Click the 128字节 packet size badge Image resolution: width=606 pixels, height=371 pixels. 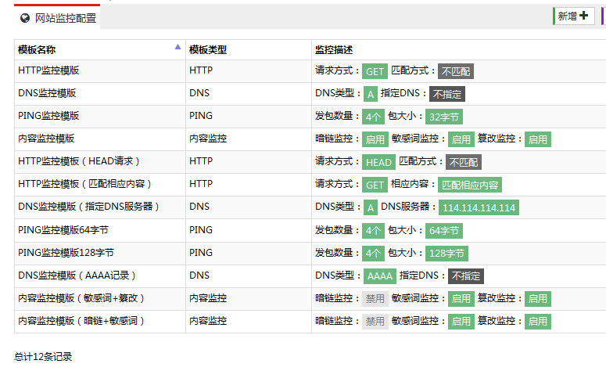(446, 253)
